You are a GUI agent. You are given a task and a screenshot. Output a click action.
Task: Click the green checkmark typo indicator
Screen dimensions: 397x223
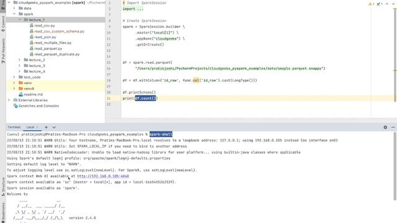pos(379,4)
